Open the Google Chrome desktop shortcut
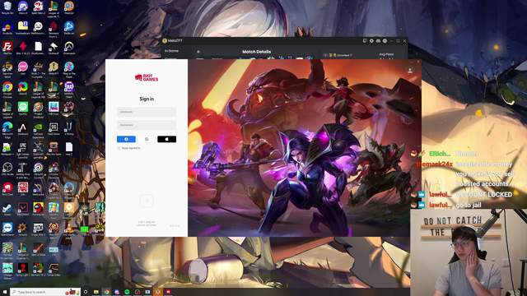This screenshot has width=527, height=296. (x=7, y=89)
